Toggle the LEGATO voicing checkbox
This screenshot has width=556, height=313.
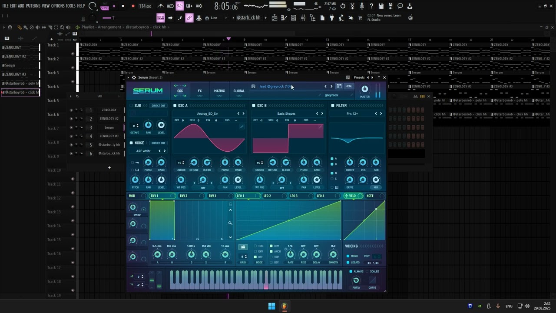348,263
